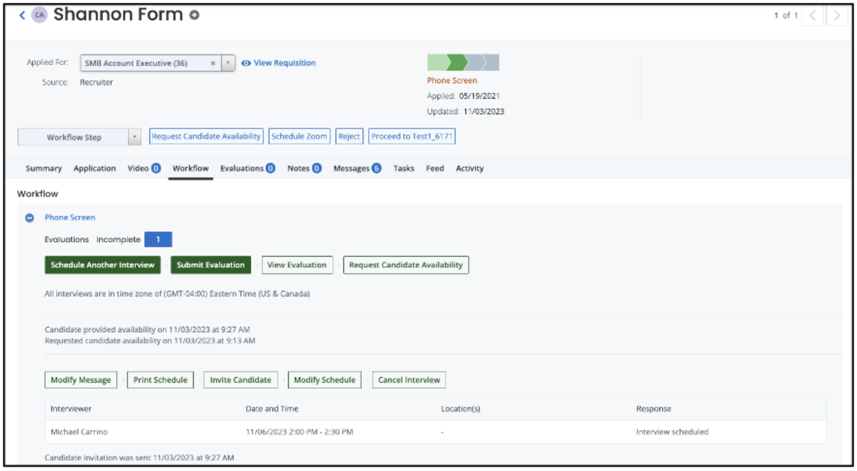Click Schedule Another Interview button
The image size is (857, 471).
[x=102, y=265]
